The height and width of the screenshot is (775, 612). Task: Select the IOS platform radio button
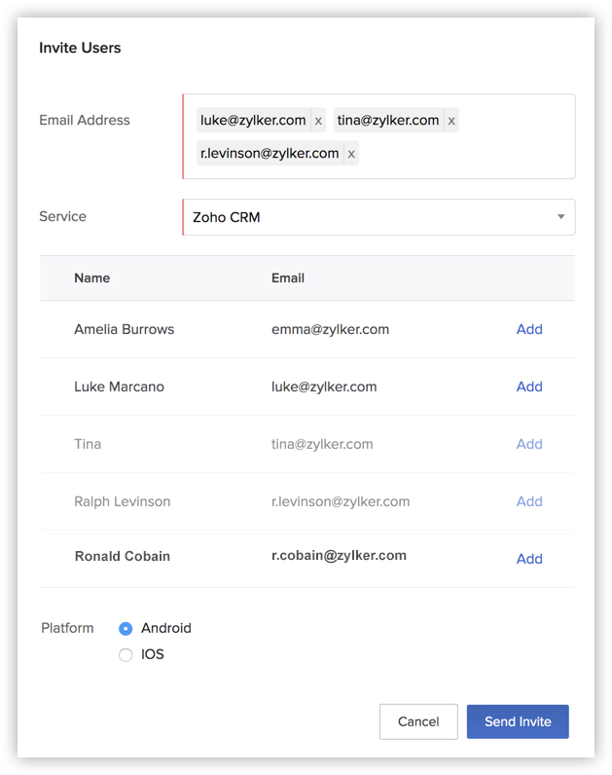tap(126, 655)
